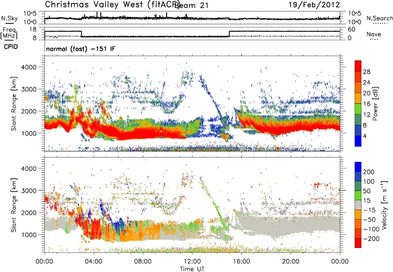This screenshot has height=272, width=393.
Task: Click the 'Nave' legend label
Action: tap(373, 34)
